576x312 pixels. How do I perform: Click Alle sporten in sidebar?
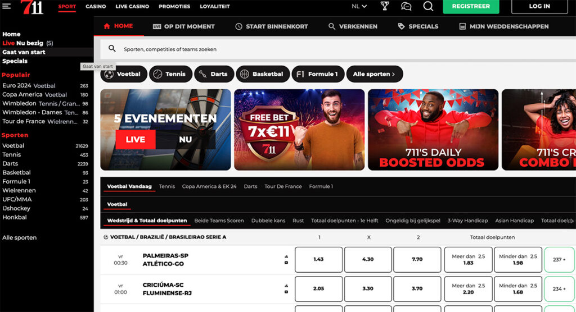(x=20, y=237)
